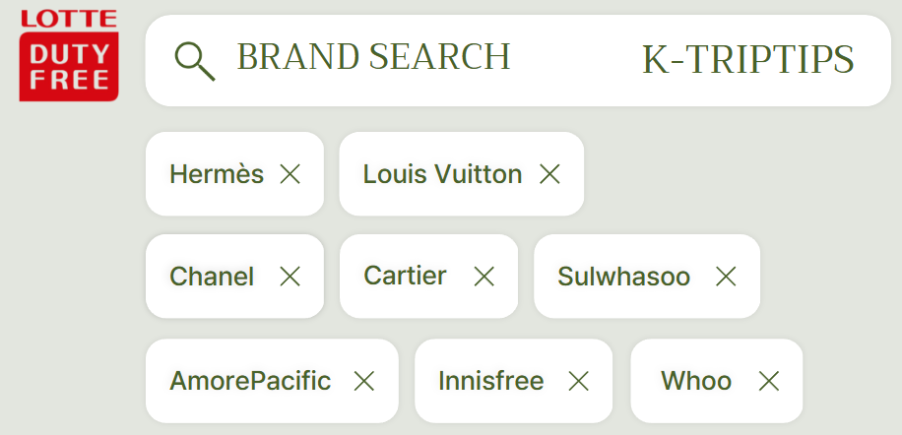The width and height of the screenshot is (902, 435).
Task: Pick the Sulwhasoo brand label
Action: click(x=623, y=277)
